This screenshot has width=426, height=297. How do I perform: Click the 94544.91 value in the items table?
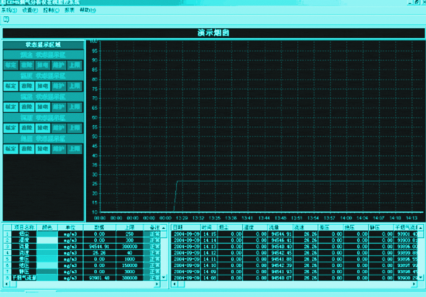[x=99, y=246]
